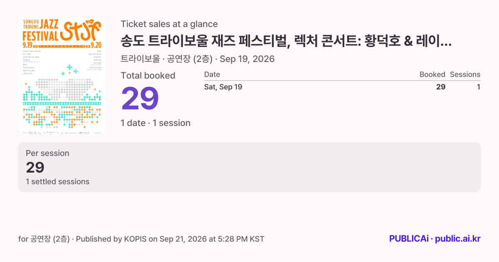Click the Sessions column header
499x262 pixels.
465,74
